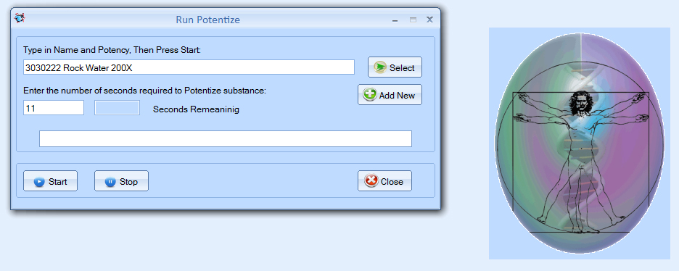Screen dimensions: 679x271
Task: Maximize the Run Potentize window
Action: [413, 20]
